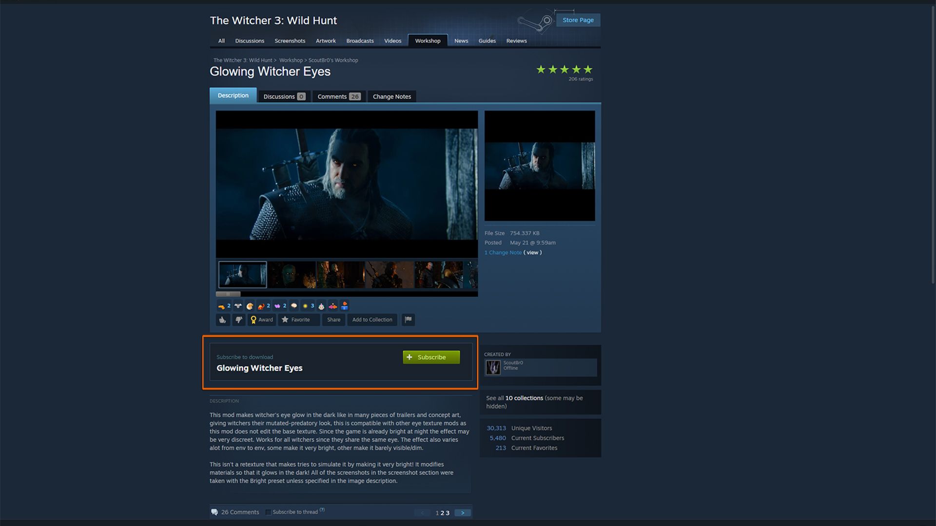Open the Discussions tab of the mod
Image resolution: width=936 pixels, height=526 pixels.
pos(284,96)
